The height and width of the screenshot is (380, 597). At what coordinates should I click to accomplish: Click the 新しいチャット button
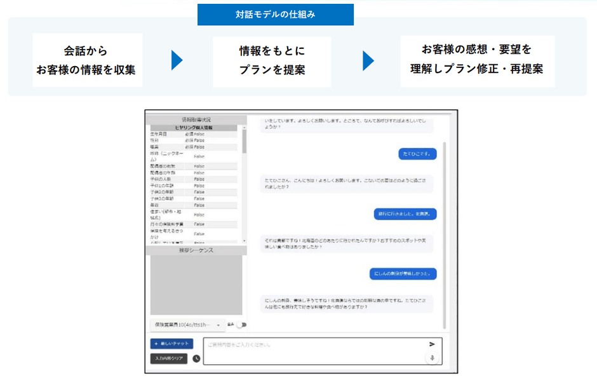(x=171, y=343)
